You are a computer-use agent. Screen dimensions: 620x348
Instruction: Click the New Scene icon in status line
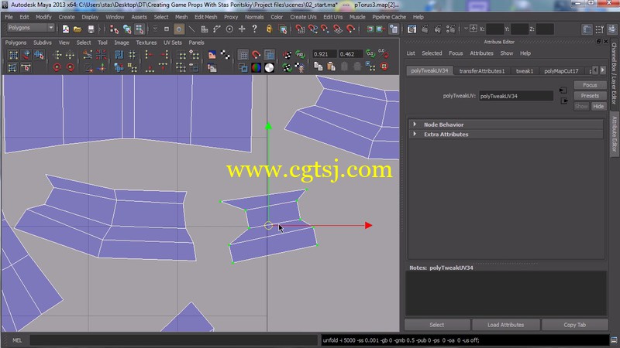pyautogui.click(x=66, y=29)
